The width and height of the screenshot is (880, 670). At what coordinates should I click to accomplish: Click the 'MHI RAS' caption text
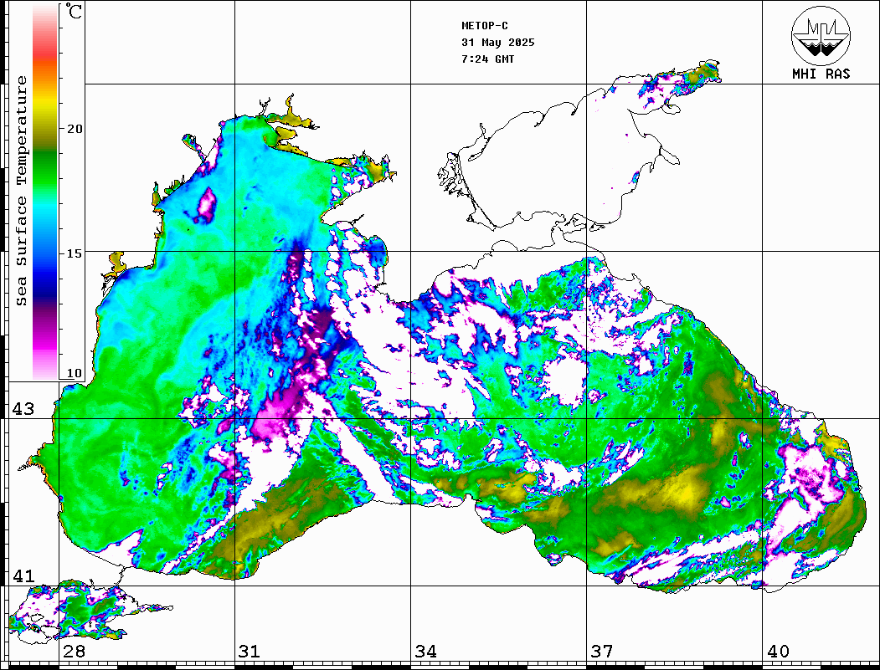(x=821, y=74)
